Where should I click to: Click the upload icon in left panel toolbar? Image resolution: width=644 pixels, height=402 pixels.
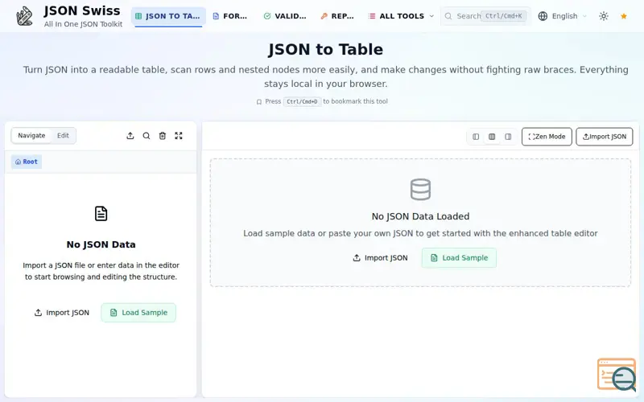[130, 136]
